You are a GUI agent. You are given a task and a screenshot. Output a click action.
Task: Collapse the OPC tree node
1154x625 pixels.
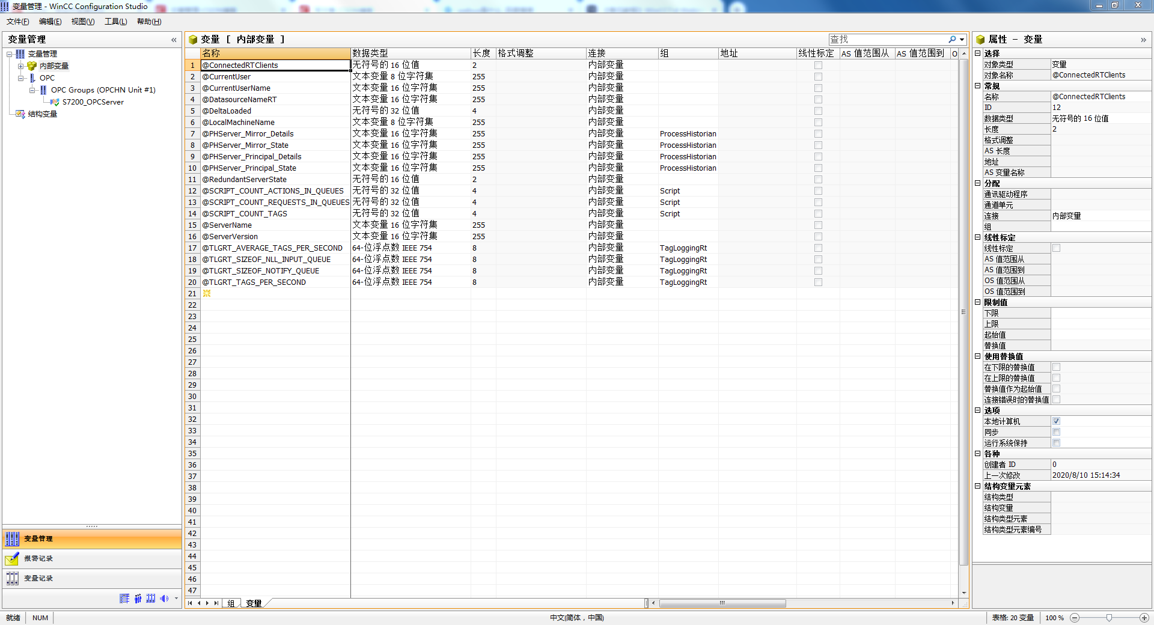pos(21,78)
